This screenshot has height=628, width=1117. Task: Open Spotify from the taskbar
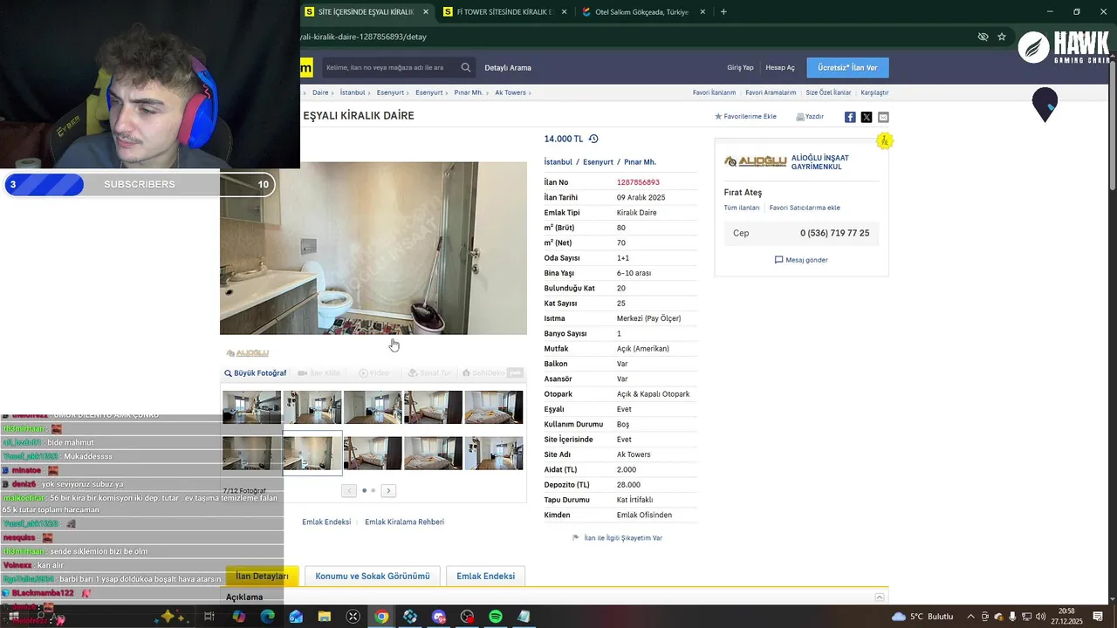click(x=495, y=617)
